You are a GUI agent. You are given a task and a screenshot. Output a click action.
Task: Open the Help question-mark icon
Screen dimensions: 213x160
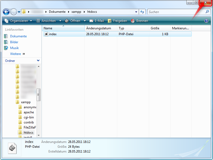tap(206, 21)
